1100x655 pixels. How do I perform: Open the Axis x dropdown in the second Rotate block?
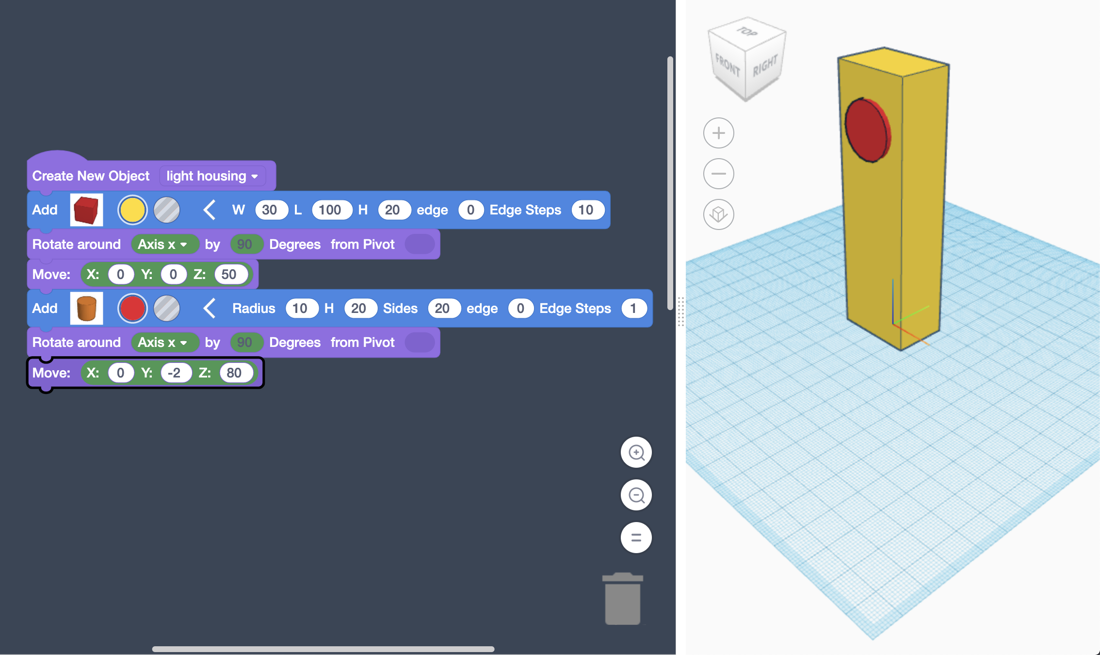[x=165, y=342]
